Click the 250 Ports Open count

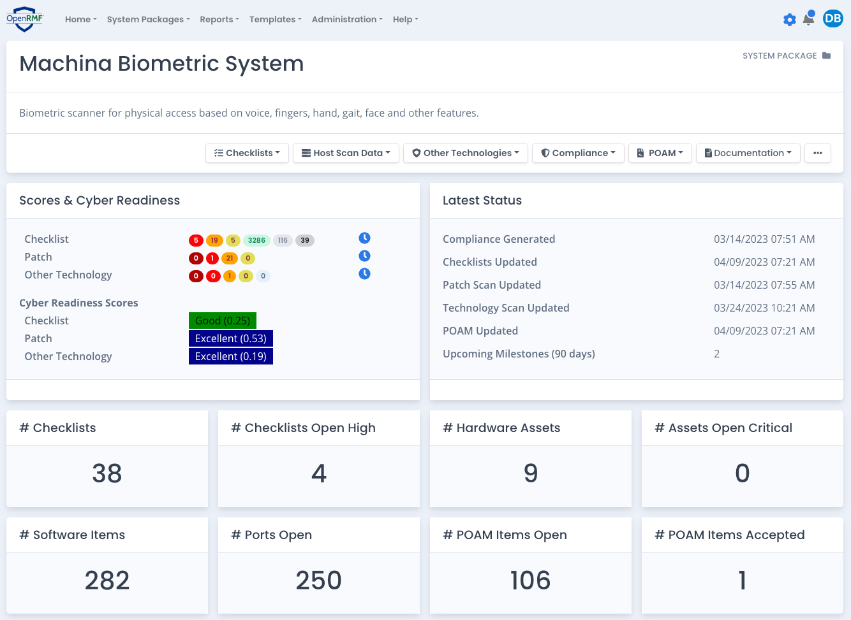click(x=319, y=580)
